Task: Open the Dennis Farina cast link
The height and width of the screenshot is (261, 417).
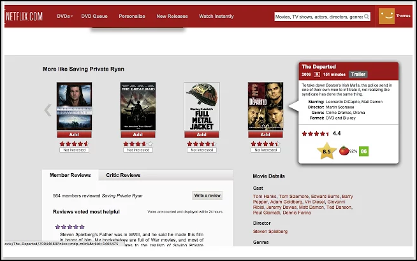Action: point(296,213)
